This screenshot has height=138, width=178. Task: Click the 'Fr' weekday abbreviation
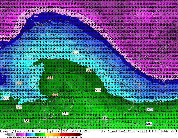coord(104,131)
